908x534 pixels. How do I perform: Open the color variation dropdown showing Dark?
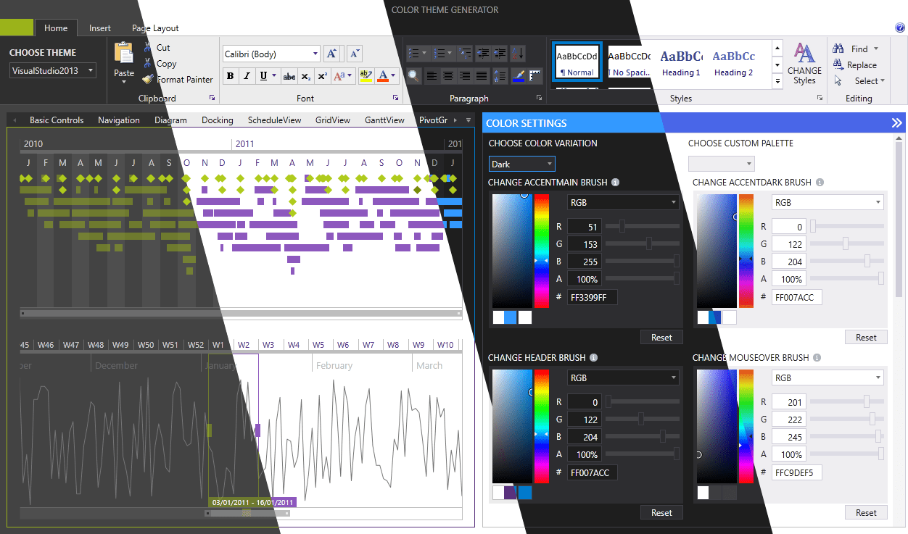pyautogui.click(x=521, y=164)
